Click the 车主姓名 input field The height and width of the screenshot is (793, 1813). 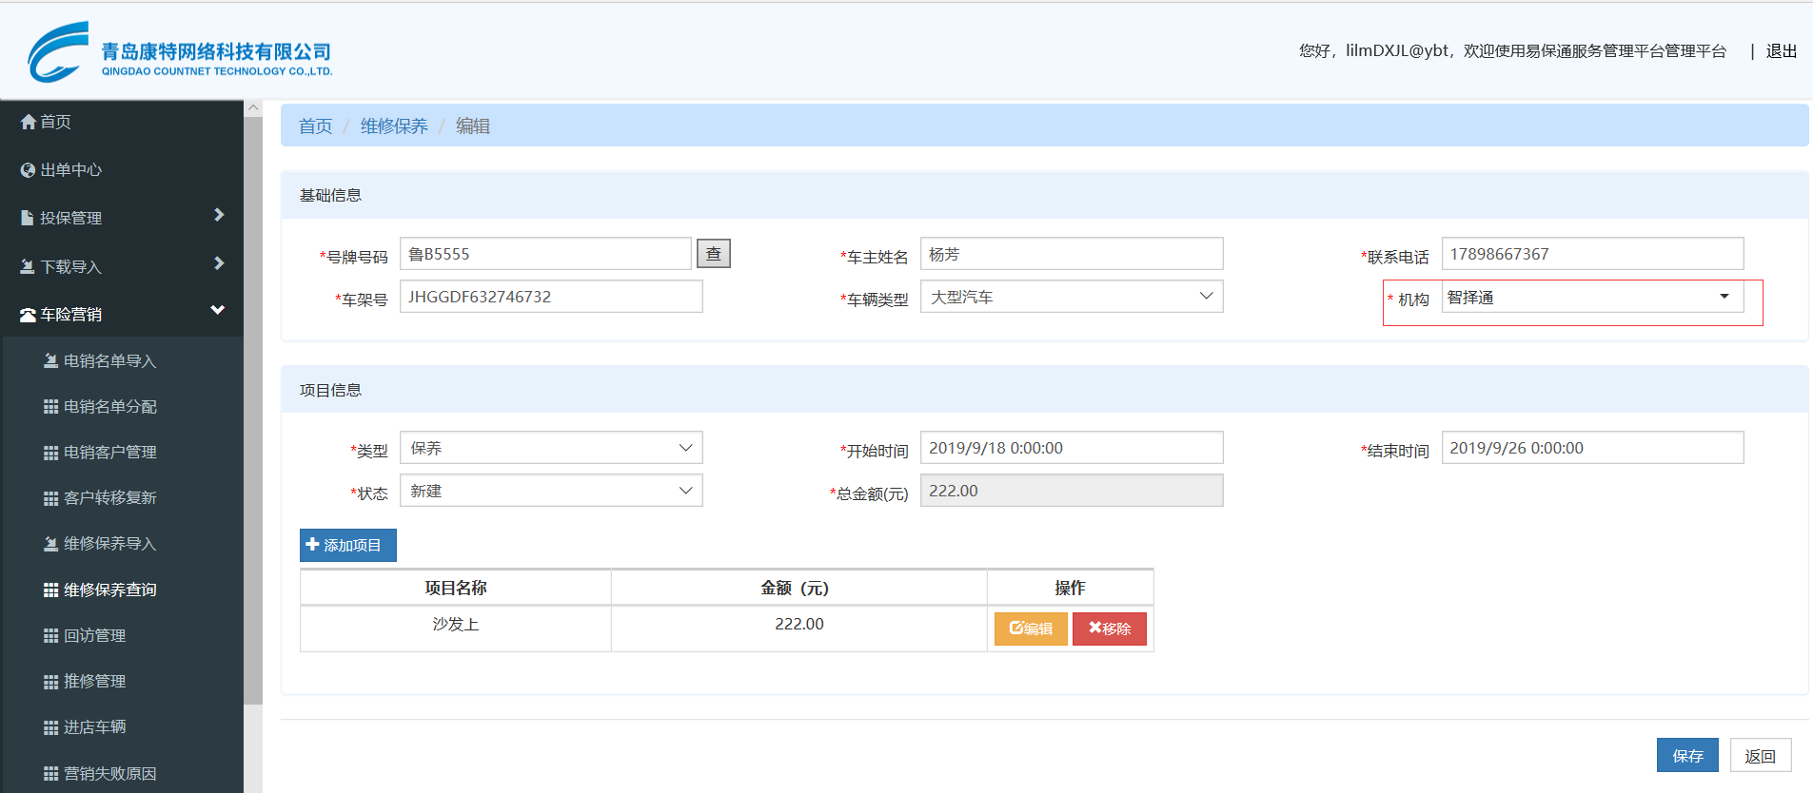(1072, 254)
